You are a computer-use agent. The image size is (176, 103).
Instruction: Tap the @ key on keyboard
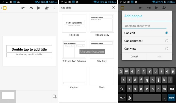point(129,98)
